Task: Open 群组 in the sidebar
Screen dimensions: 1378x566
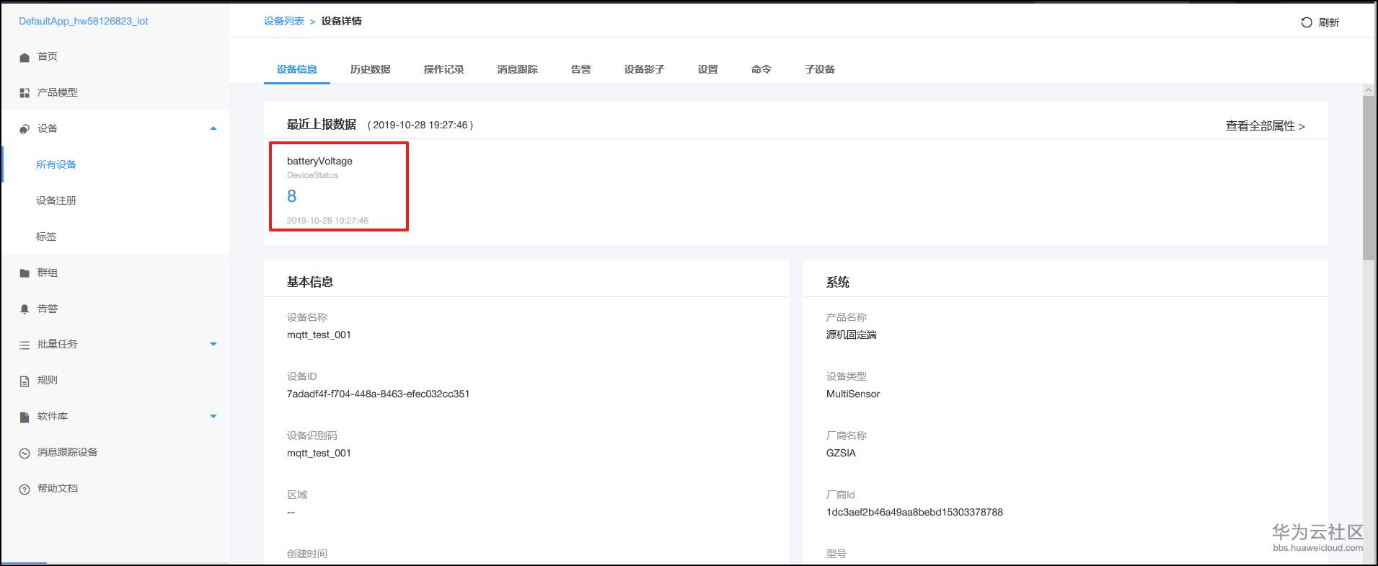Action: (48, 273)
